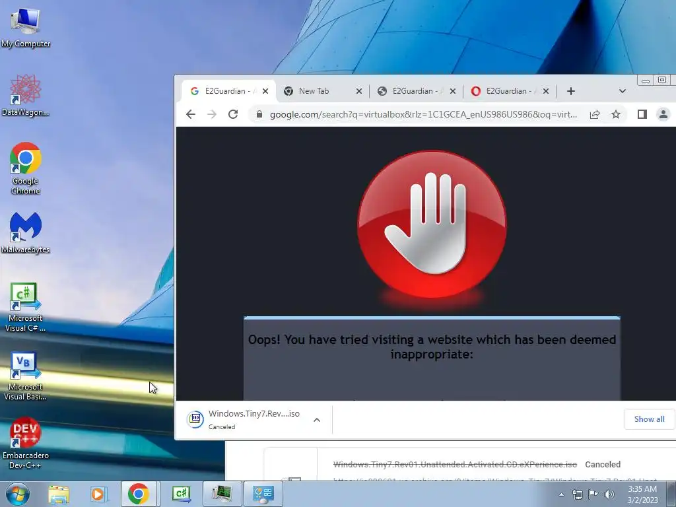Open Microsoft Visual C# desktop shortcut
Screen dimensions: 676x507
coord(26,307)
